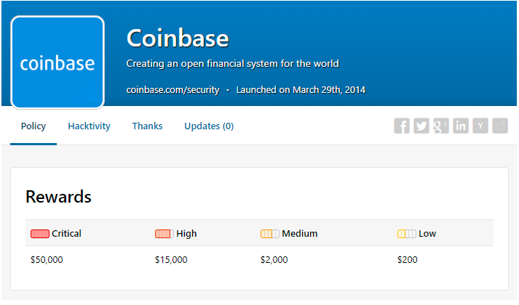
Task: Open the Thanks tab
Action: [x=147, y=126]
